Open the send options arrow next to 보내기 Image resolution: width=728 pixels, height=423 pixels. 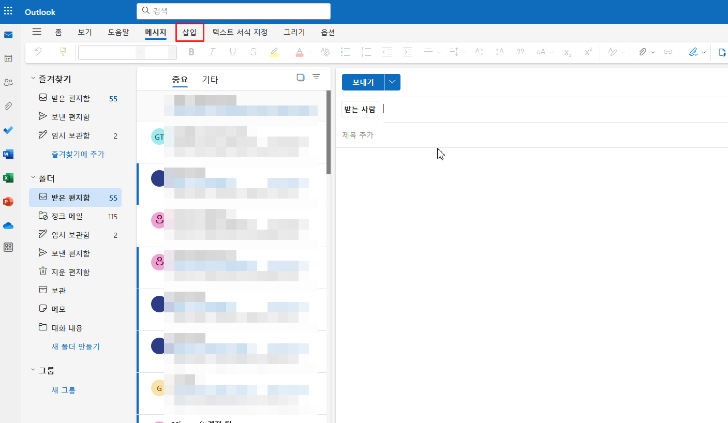point(392,82)
